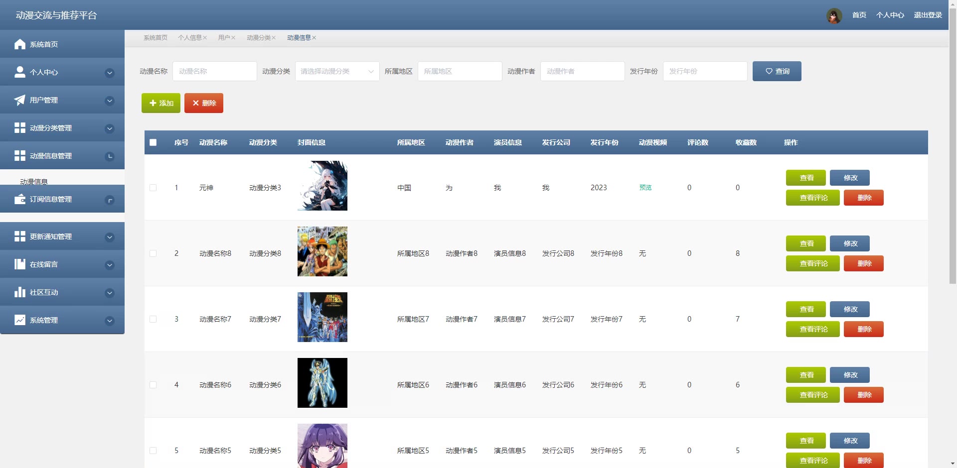Screen dimensions: 957x468
Task: Collapse the 订阅信息管理 sidebar chevron
Action: pos(110,200)
